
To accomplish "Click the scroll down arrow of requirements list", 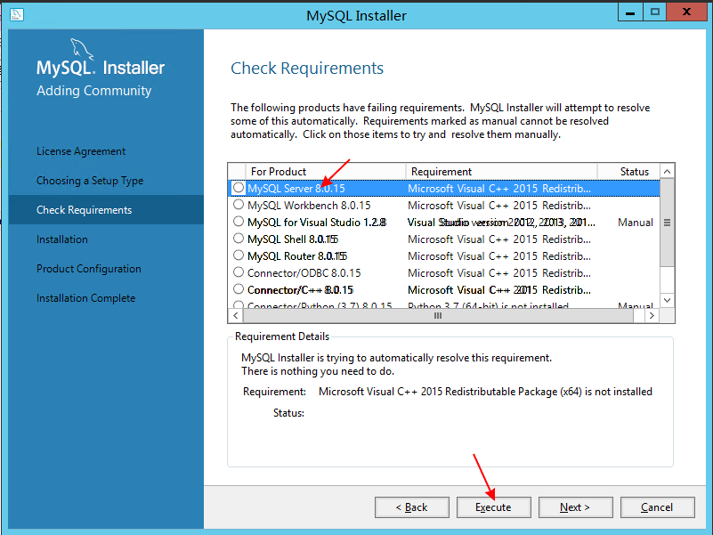I will click(x=667, y=300).
